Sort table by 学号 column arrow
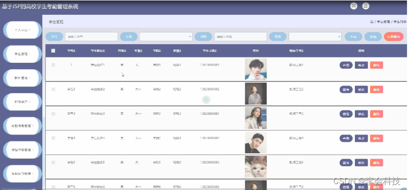Screen dimensions: 408x190 [74, 51]
